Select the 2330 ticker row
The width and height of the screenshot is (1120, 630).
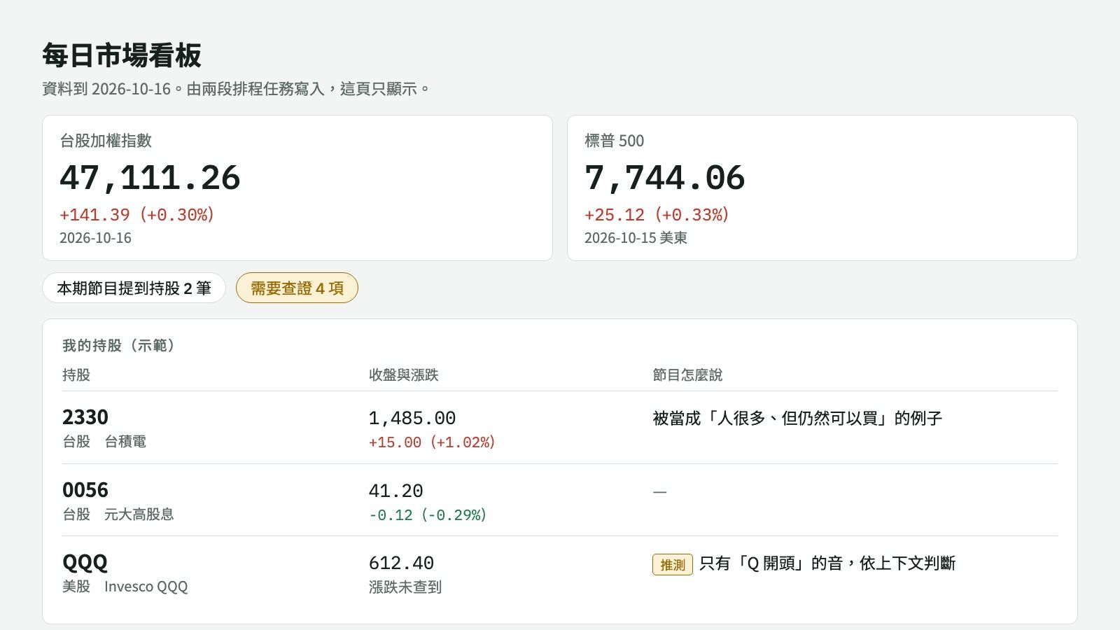point(560,428)
